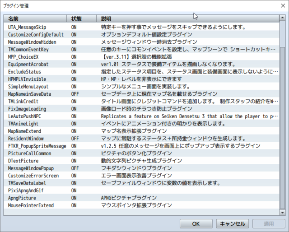
Task: Click OFF status of MessageWindowPopup
Action: pyautogui.click(x=75, y=168)
